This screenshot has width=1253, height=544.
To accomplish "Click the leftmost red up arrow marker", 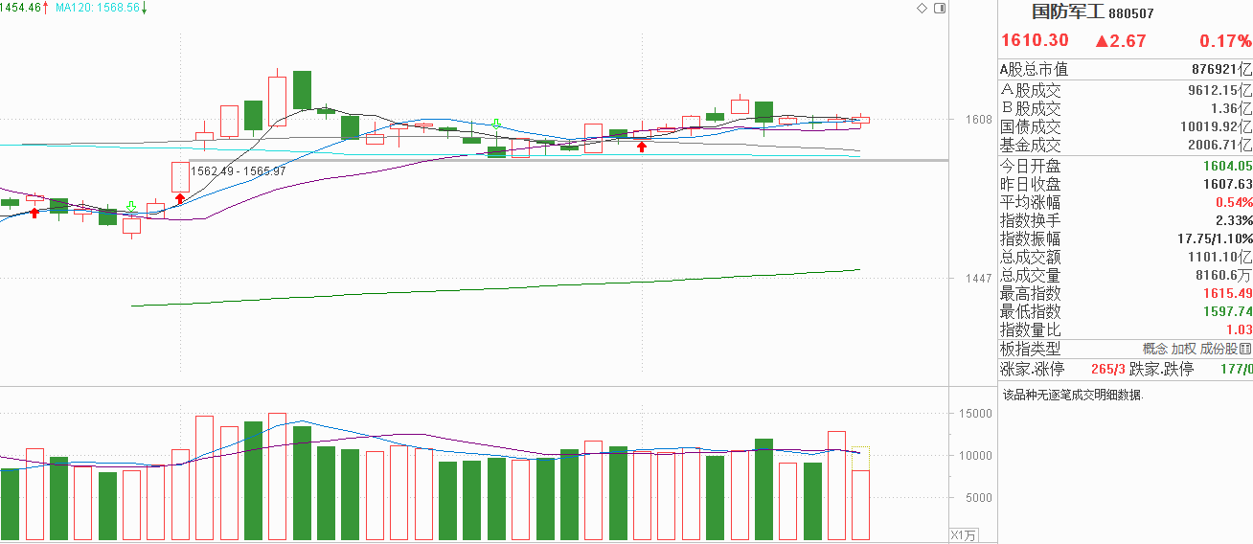I will (34, 212).
